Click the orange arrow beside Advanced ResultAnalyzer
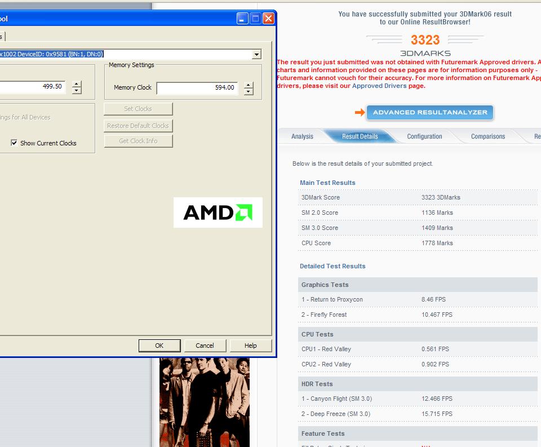This screenshot has width=541, height=447. pyautogui.click(x=360, y=112)
